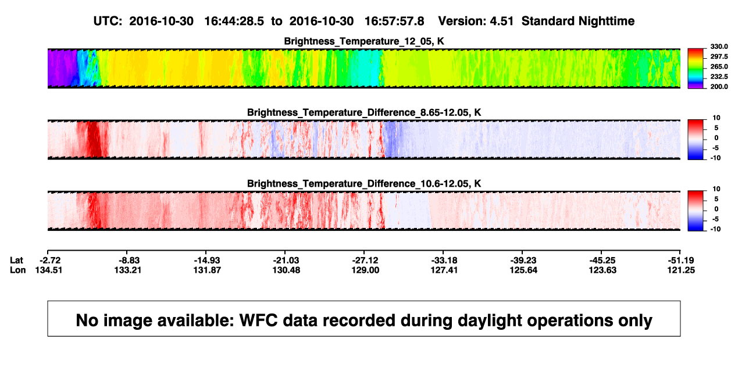The width and height of the screenshot is (756, 388).
Task: Select the Brightness_Temperature_12_05 panel title
Action: point(364,41)
